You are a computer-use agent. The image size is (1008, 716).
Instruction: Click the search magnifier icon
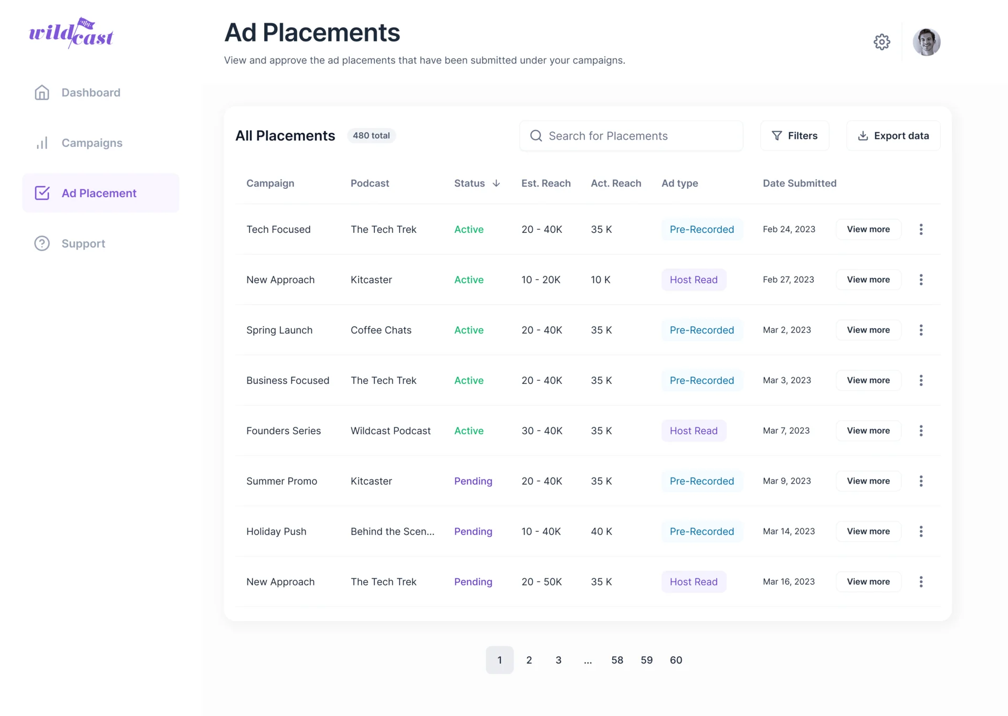tap(536, 136)
